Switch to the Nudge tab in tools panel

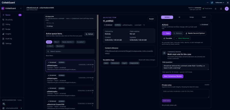tap(191, 17)
